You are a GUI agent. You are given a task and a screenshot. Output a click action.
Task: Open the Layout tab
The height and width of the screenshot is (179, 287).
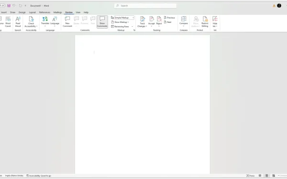(32, 12)
